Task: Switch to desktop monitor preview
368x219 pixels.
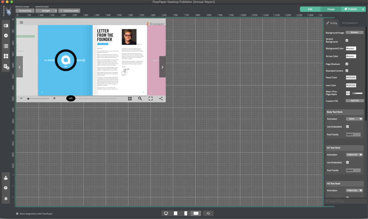Action: pos(166,213)
